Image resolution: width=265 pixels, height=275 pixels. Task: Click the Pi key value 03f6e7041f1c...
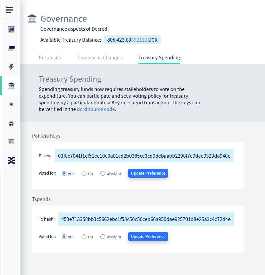pos(144,156)
